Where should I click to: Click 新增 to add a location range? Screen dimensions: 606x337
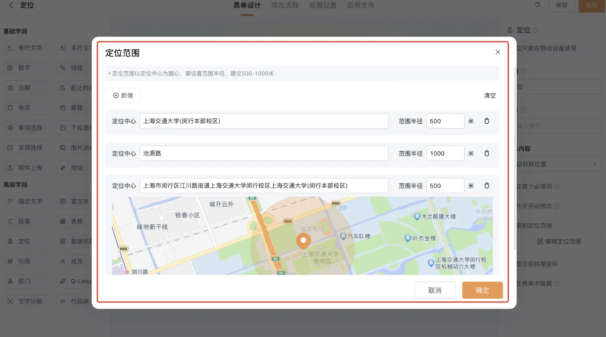(x=123, y=96)
